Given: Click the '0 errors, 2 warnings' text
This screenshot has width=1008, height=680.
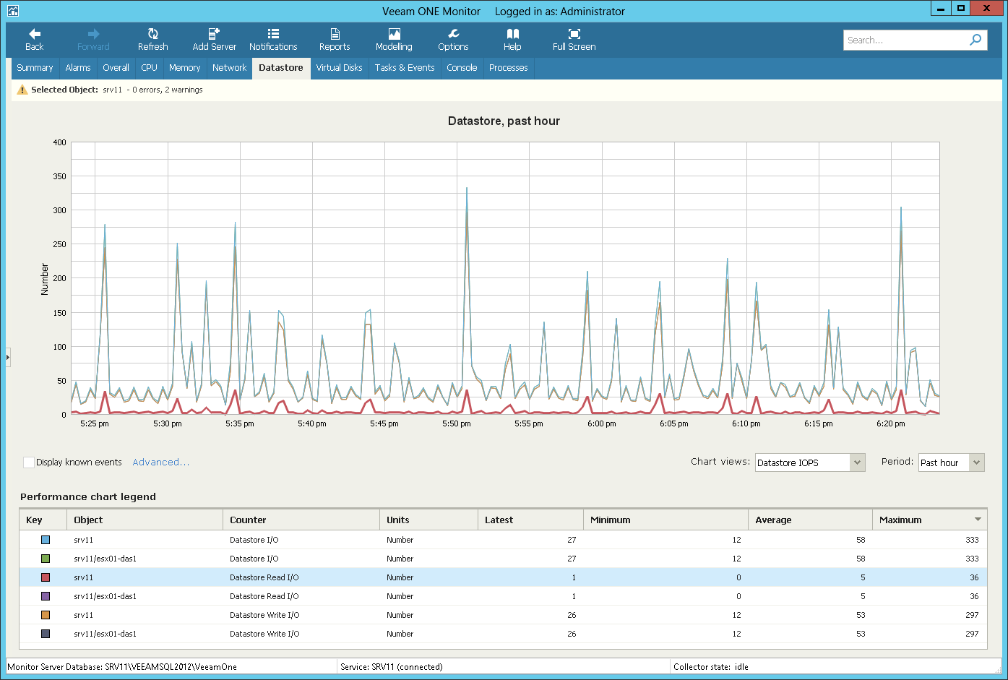Looking at the screenshot, I should 167,90.
